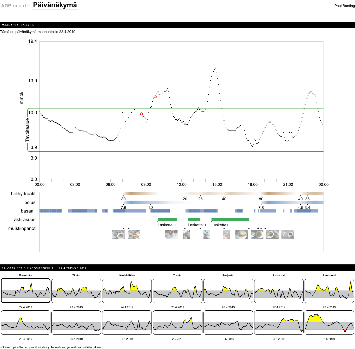This screenshot has height=349, width=355.
Task: Click the red circled reading near 09:00
Action: click(141, 114)
